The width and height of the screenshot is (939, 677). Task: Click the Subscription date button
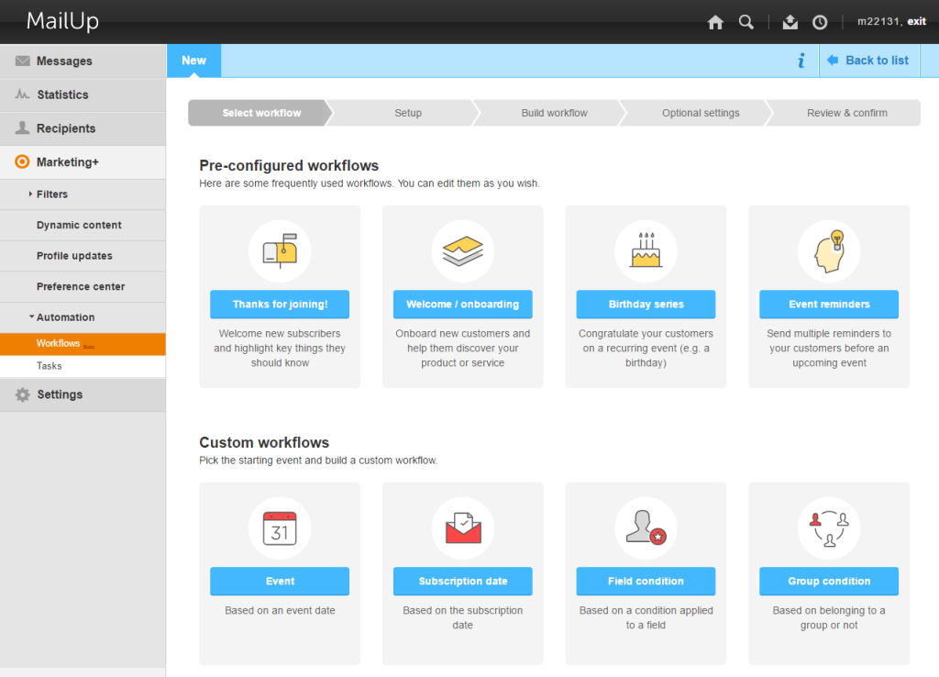tap(462, 582)
